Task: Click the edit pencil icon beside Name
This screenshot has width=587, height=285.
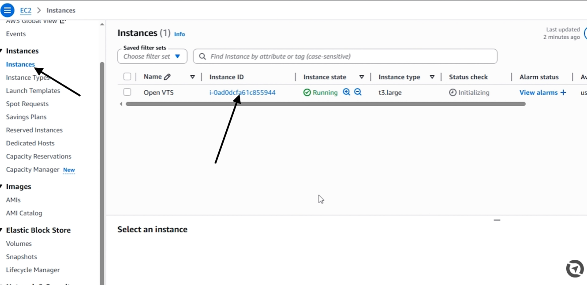Action: (x=167, y=77)
